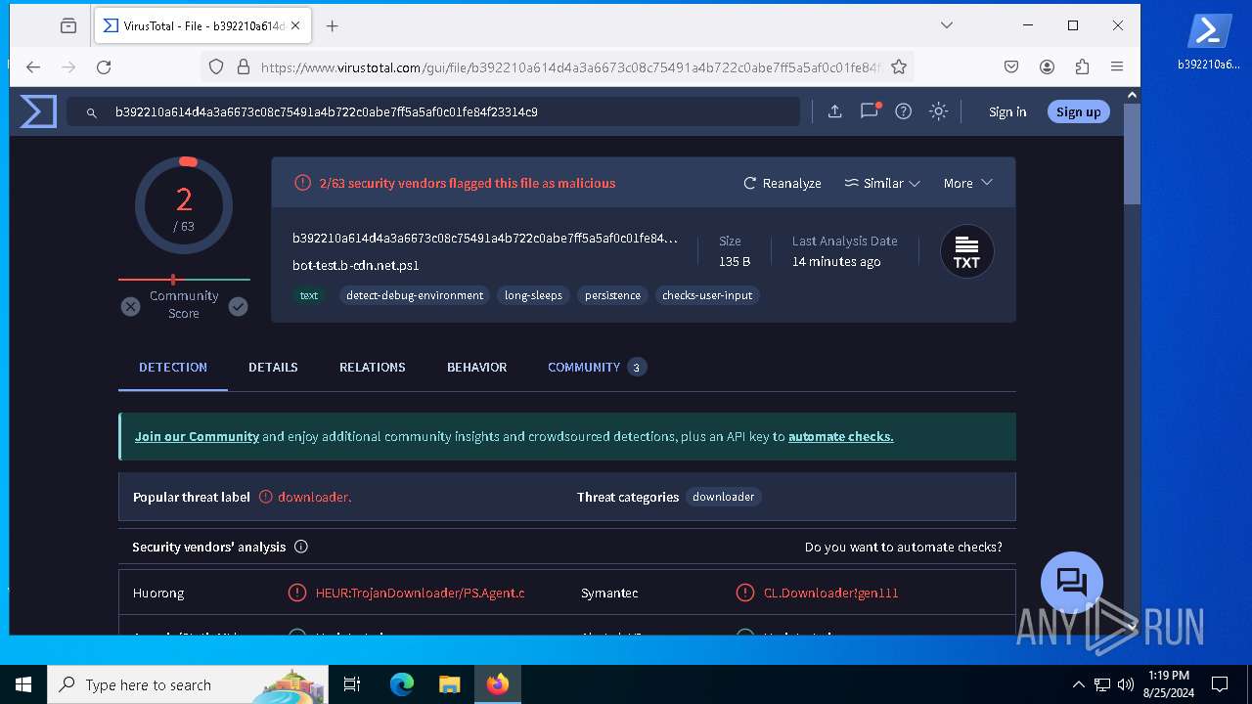Click the checks-user-input tag
The width and height of the screenshot is (1252, 704).
click(x=707, y=295)
